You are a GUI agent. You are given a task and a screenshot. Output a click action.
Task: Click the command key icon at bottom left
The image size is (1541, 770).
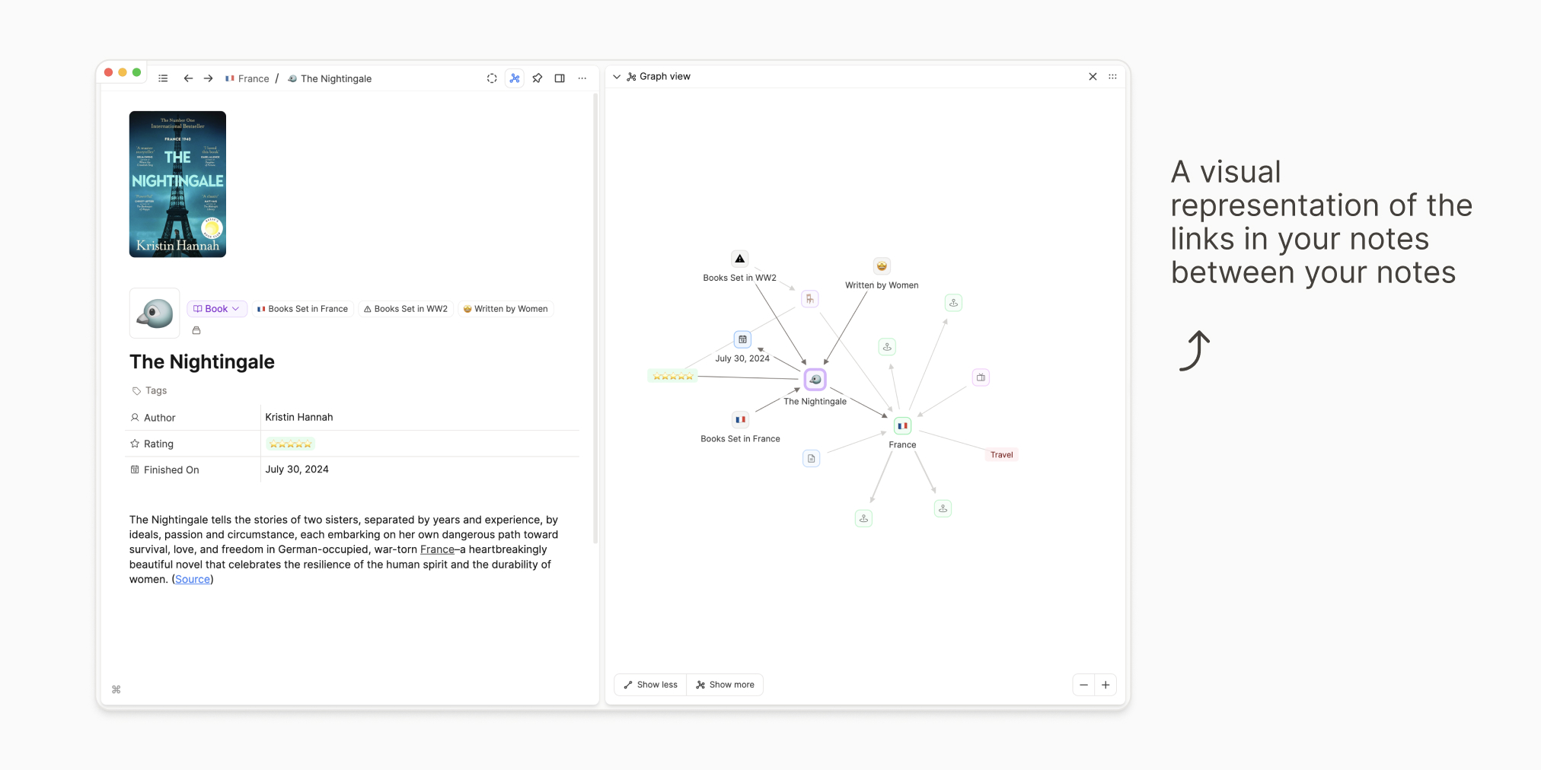[x=116, y=689]
